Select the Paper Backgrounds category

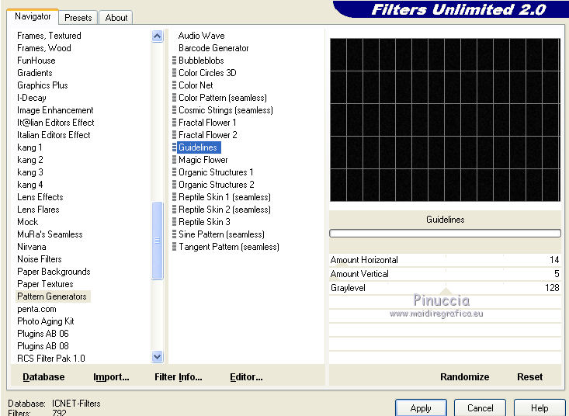click(x=54, y=272)
